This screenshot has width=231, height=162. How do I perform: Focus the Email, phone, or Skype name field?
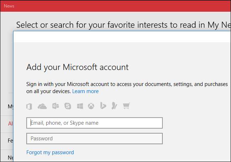94,123
